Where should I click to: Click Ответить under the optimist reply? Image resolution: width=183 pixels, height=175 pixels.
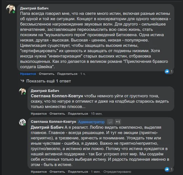[x=57, y=114]
